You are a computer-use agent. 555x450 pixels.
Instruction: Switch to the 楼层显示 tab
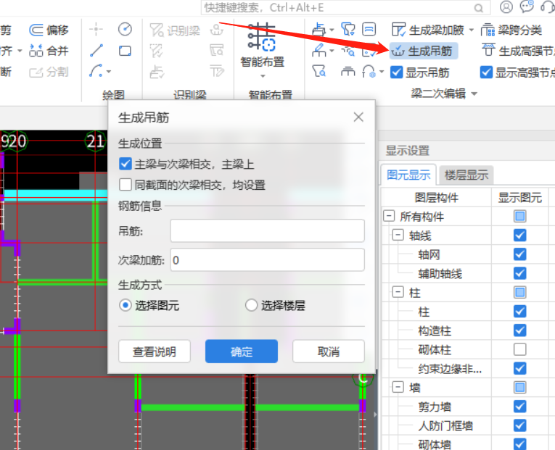point(466,175)
